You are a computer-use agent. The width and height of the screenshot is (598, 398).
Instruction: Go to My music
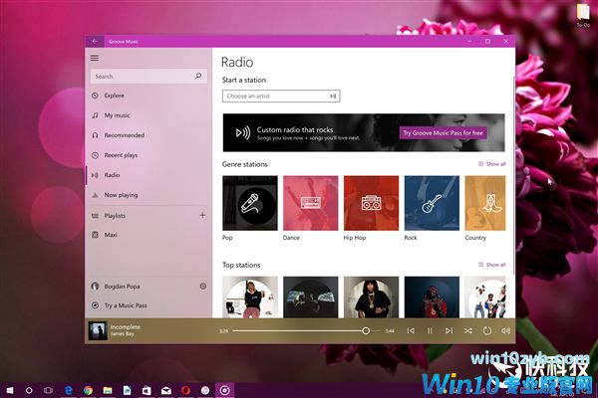pos(149,115)
